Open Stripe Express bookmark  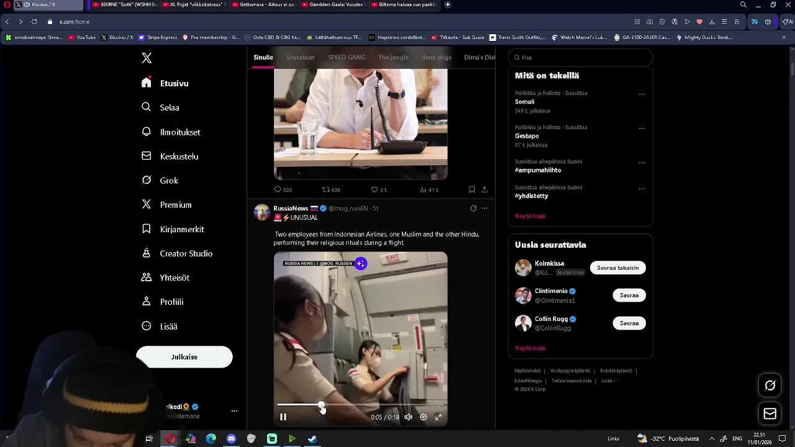click(158, 37)
